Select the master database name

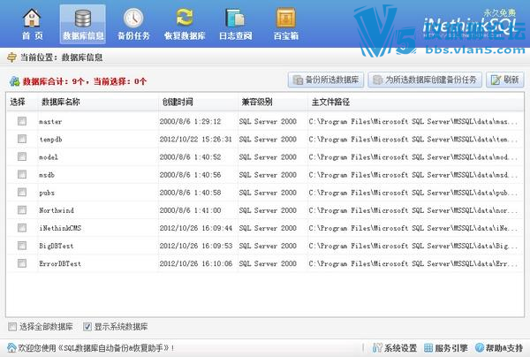point(50,122)
